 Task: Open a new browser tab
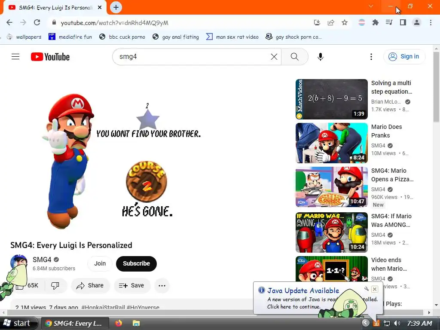point(116,7)
